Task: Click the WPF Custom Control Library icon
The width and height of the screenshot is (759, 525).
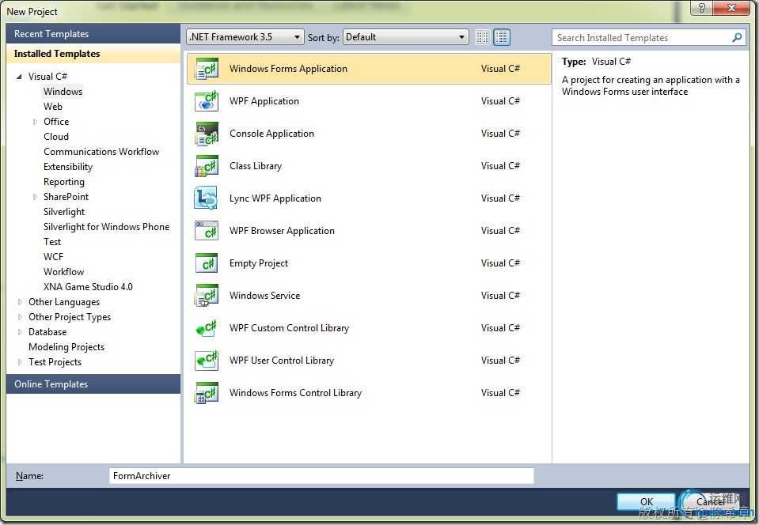Action: [x=207, y=328]
